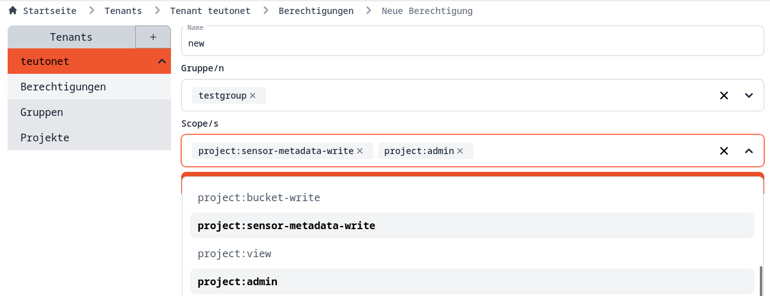
Task: Select project:view scope option
Action: [x=234, y=253]
